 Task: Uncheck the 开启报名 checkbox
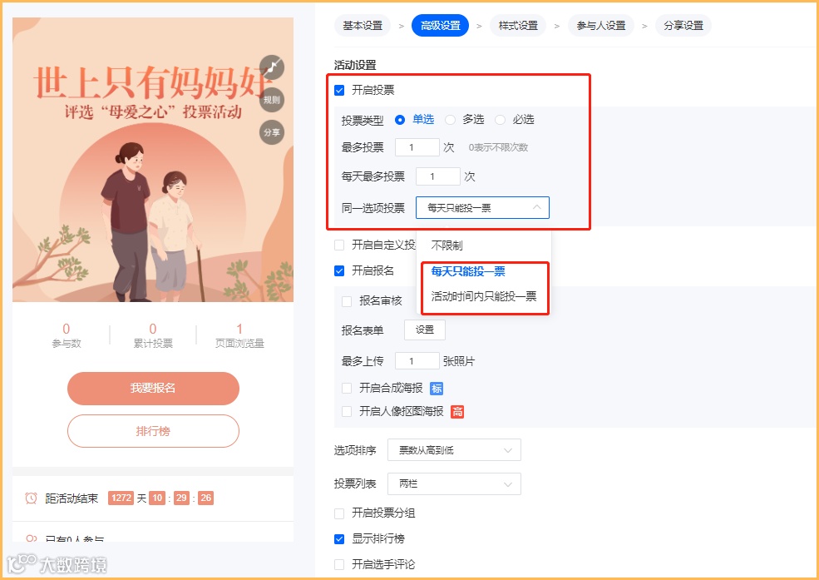tap(339, 270)
